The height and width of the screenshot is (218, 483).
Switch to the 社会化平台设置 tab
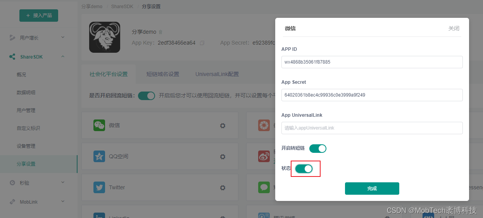109,74
